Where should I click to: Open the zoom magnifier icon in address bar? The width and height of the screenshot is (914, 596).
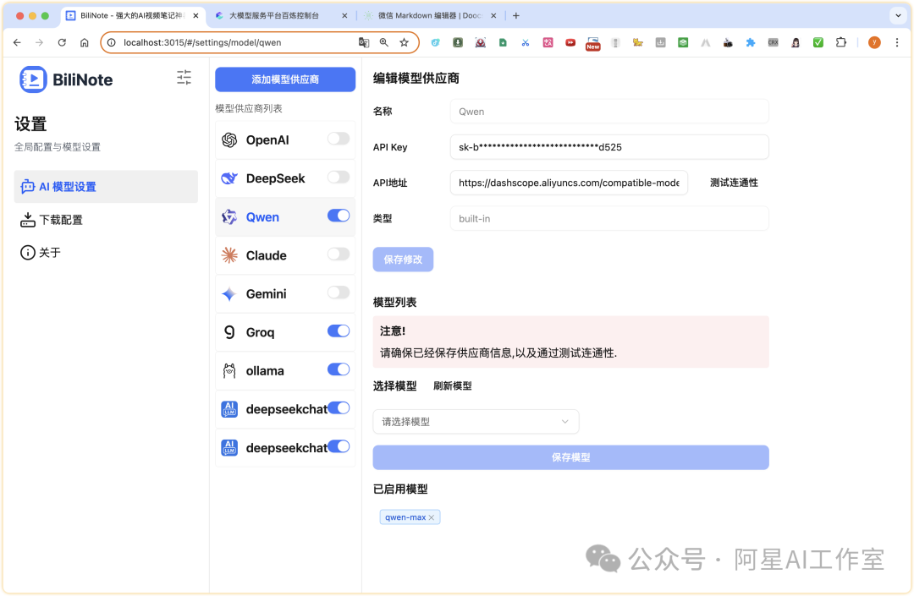coord(384,42)
